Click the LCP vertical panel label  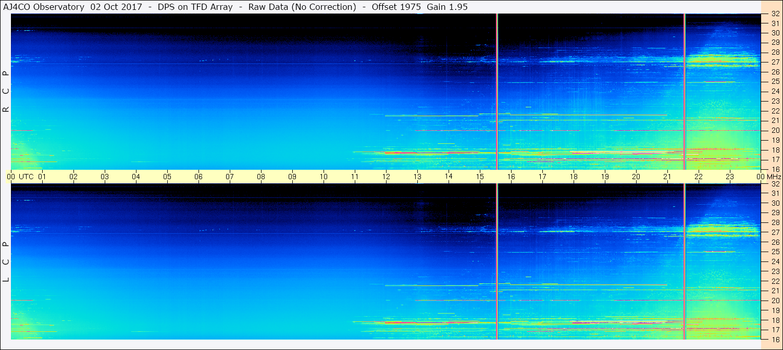tap(6, 262)
